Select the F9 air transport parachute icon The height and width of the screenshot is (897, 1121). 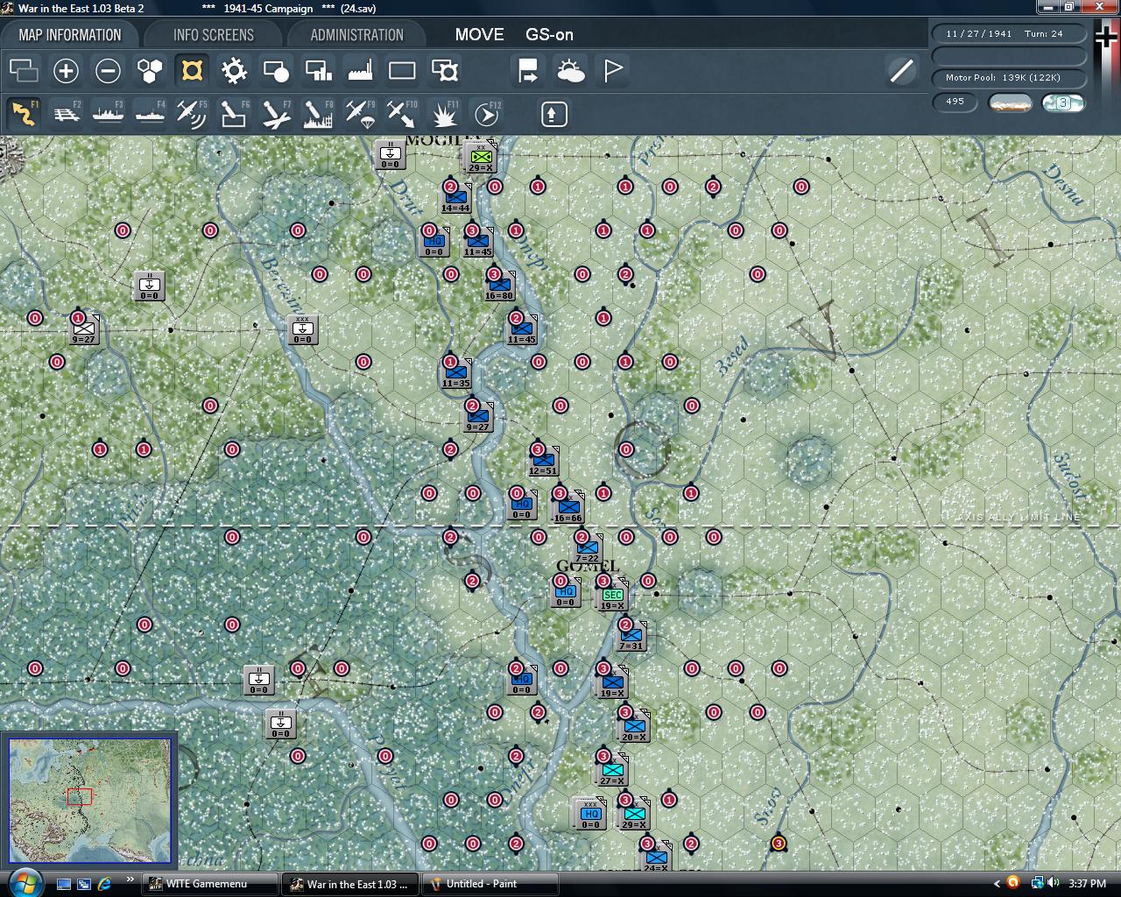point(360,114)
